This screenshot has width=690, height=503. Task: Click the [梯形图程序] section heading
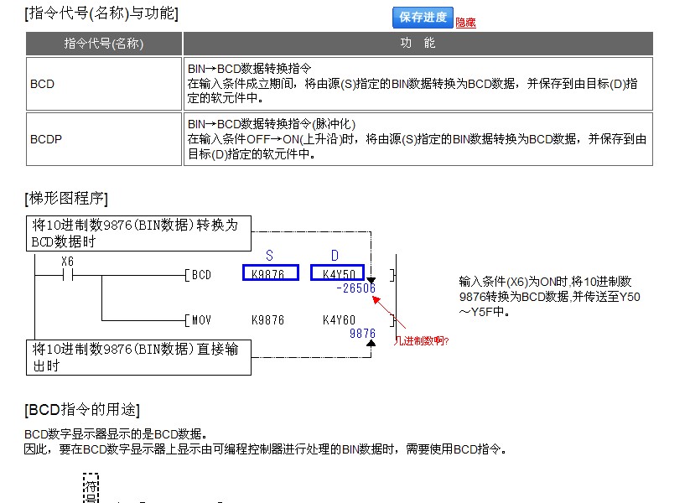pos(66,198)
